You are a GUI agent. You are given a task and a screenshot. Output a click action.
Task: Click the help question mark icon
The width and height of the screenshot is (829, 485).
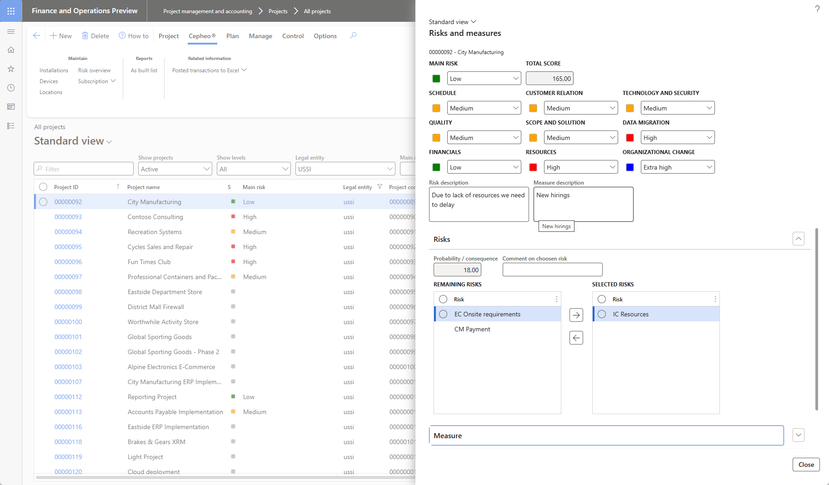(817, 9)
